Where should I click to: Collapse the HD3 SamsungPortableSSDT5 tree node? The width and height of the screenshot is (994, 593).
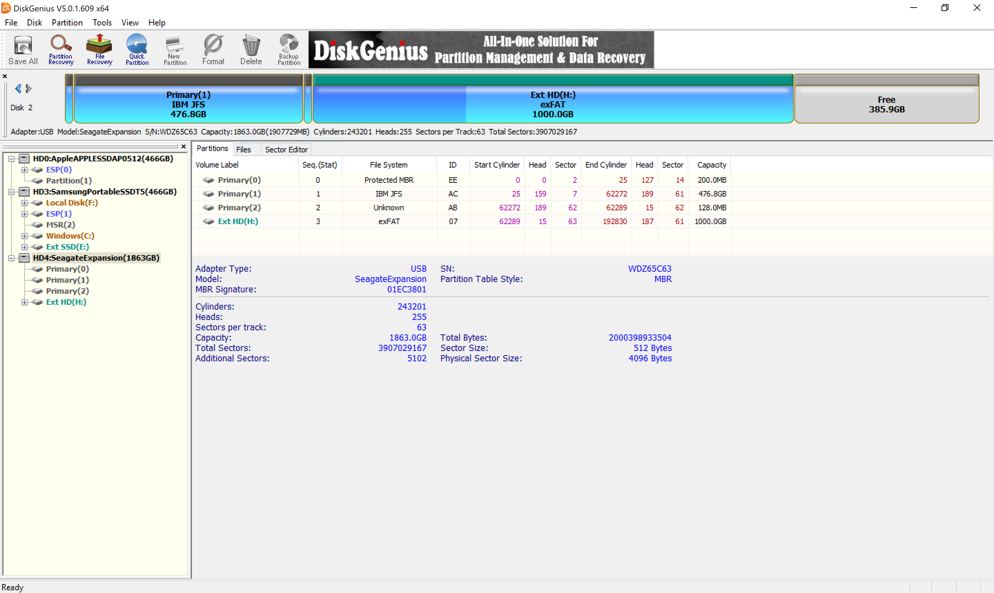12,192
